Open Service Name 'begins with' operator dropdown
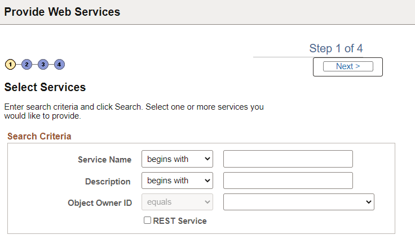 [177, 159]
